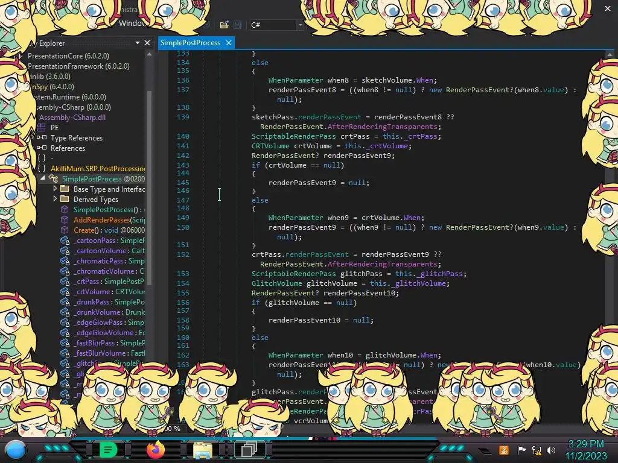Open the Windows Start orb
Viewport: 618px width, 463px height.
(15, 450)
